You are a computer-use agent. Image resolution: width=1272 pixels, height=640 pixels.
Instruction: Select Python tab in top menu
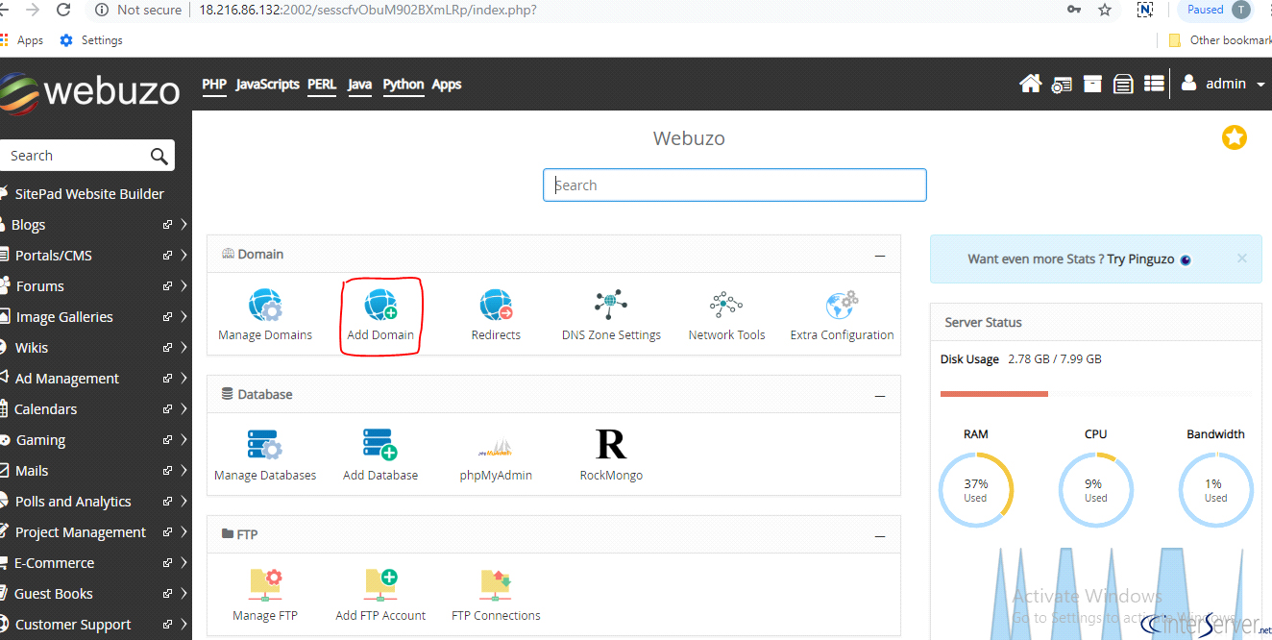(404, 85)
